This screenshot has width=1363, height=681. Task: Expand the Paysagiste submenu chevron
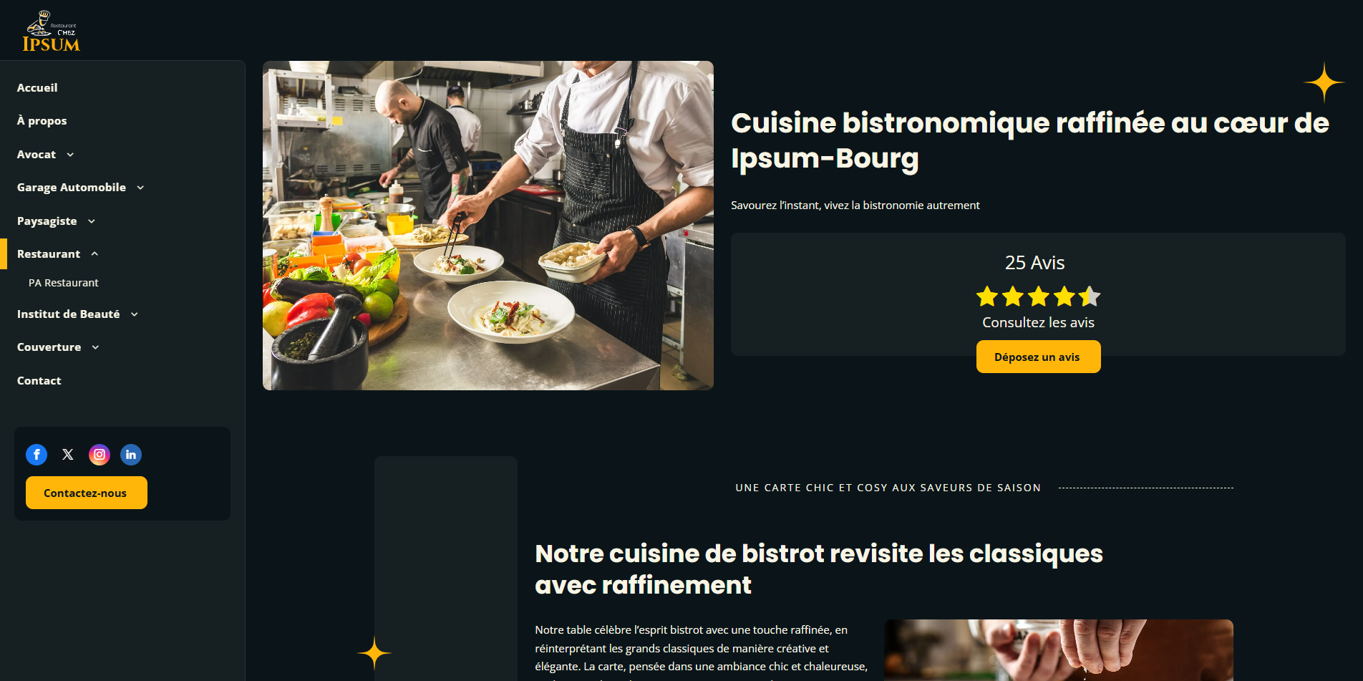click(x=92, y=221)
